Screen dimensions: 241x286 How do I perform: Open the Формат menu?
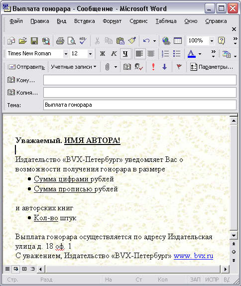tap(112, 21)
